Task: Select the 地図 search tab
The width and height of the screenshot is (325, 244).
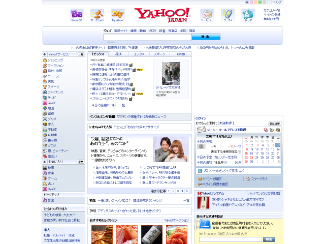Action: pyautogui.click(x=183, y=30)
